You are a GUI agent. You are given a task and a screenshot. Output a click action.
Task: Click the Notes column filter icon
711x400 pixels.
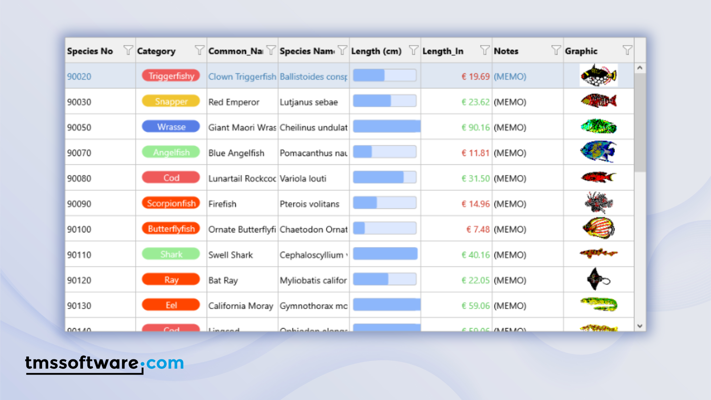point(556,50)
